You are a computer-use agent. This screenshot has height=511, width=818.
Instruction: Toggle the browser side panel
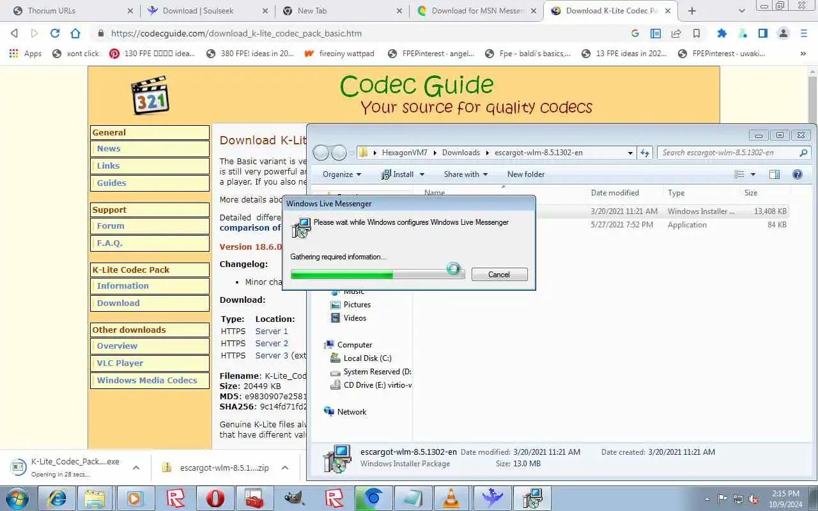(x=763, y=33)
